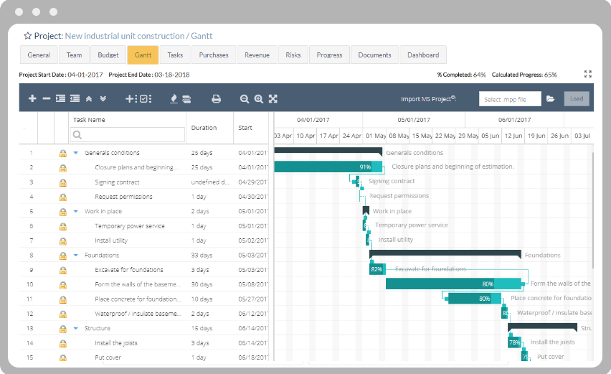
Task: Zoom out the Gantt timeline
Action: pyautogui.click(x=245, y=99)
